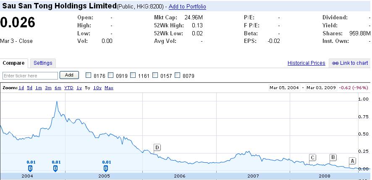Click the 2004 first dividend marker
This screenshot has width=372, height=180.
coord(30,169)
